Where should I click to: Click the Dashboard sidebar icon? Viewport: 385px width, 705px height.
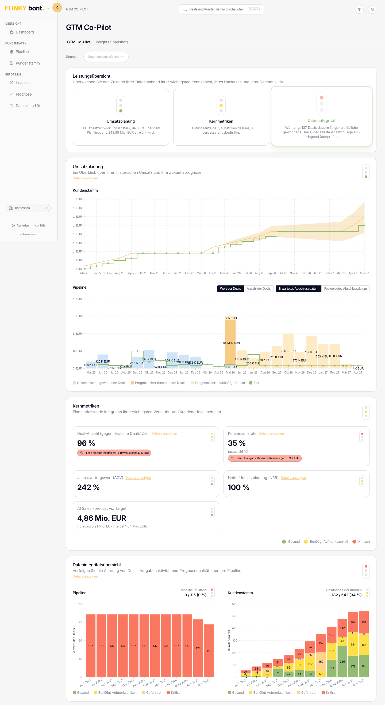tap(11, 32)
